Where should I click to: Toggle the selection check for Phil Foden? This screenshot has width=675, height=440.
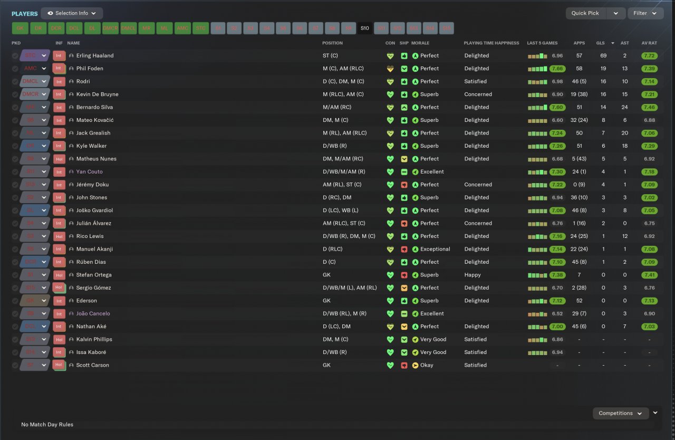(15, 69)
